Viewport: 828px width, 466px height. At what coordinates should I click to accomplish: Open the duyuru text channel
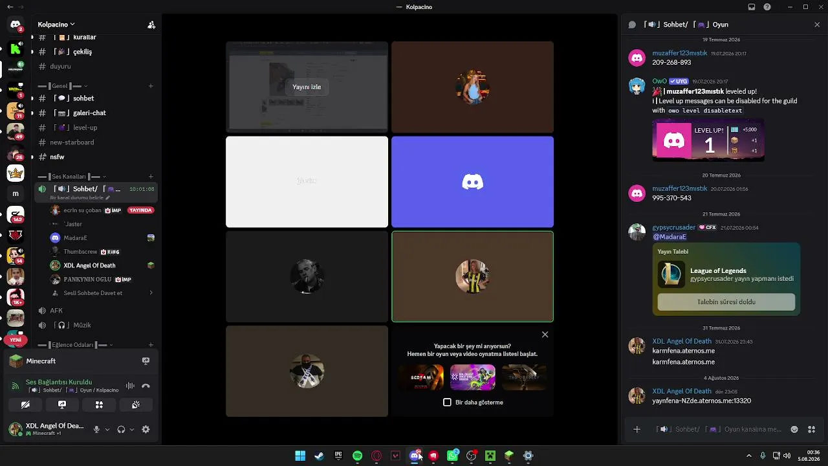coord(96,66)
